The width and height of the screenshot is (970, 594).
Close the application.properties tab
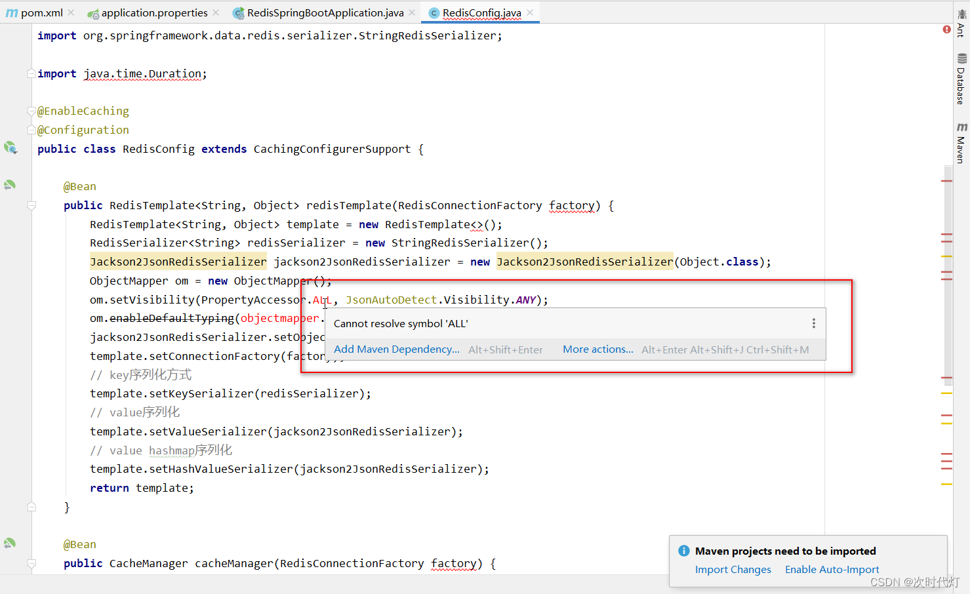[215, 12]
